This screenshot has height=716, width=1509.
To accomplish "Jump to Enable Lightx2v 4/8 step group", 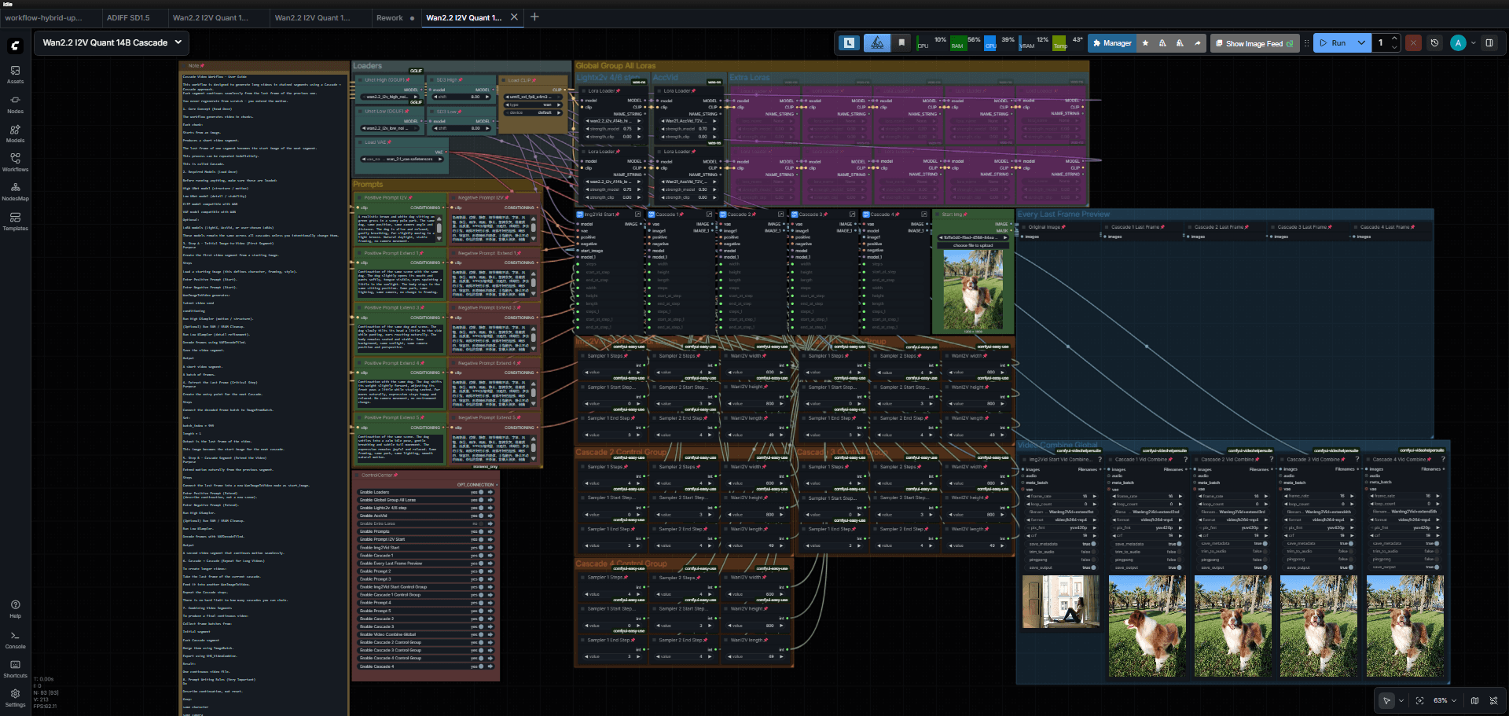I will point(490,508).
